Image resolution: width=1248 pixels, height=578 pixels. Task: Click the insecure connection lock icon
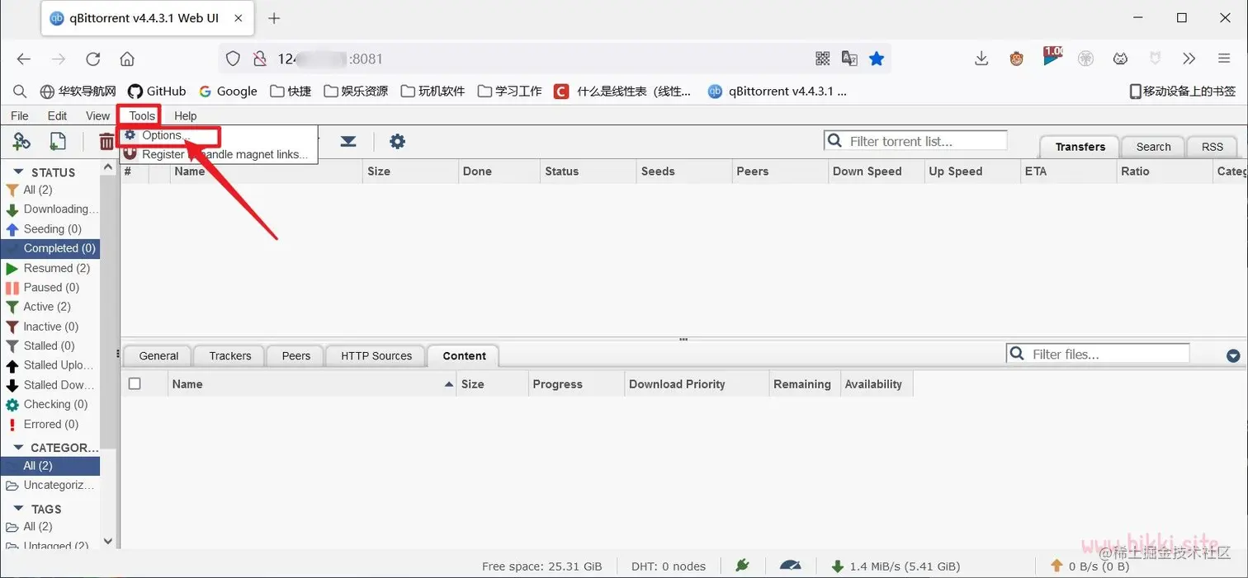coord(260,59)
